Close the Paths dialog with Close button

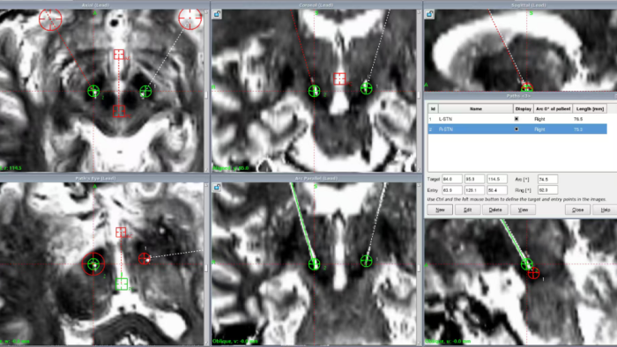tap(577, 210)
